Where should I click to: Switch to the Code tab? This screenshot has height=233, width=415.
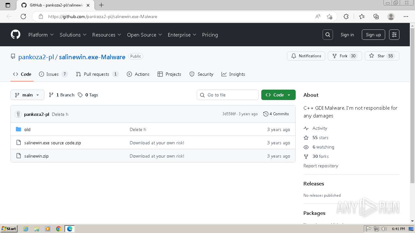[x=22, y=74]
